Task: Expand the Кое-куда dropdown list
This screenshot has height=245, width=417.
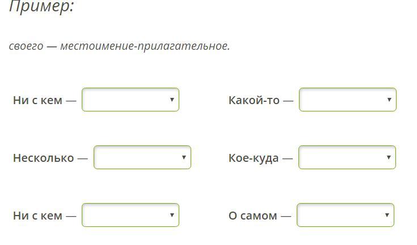Action: (347, 157)
